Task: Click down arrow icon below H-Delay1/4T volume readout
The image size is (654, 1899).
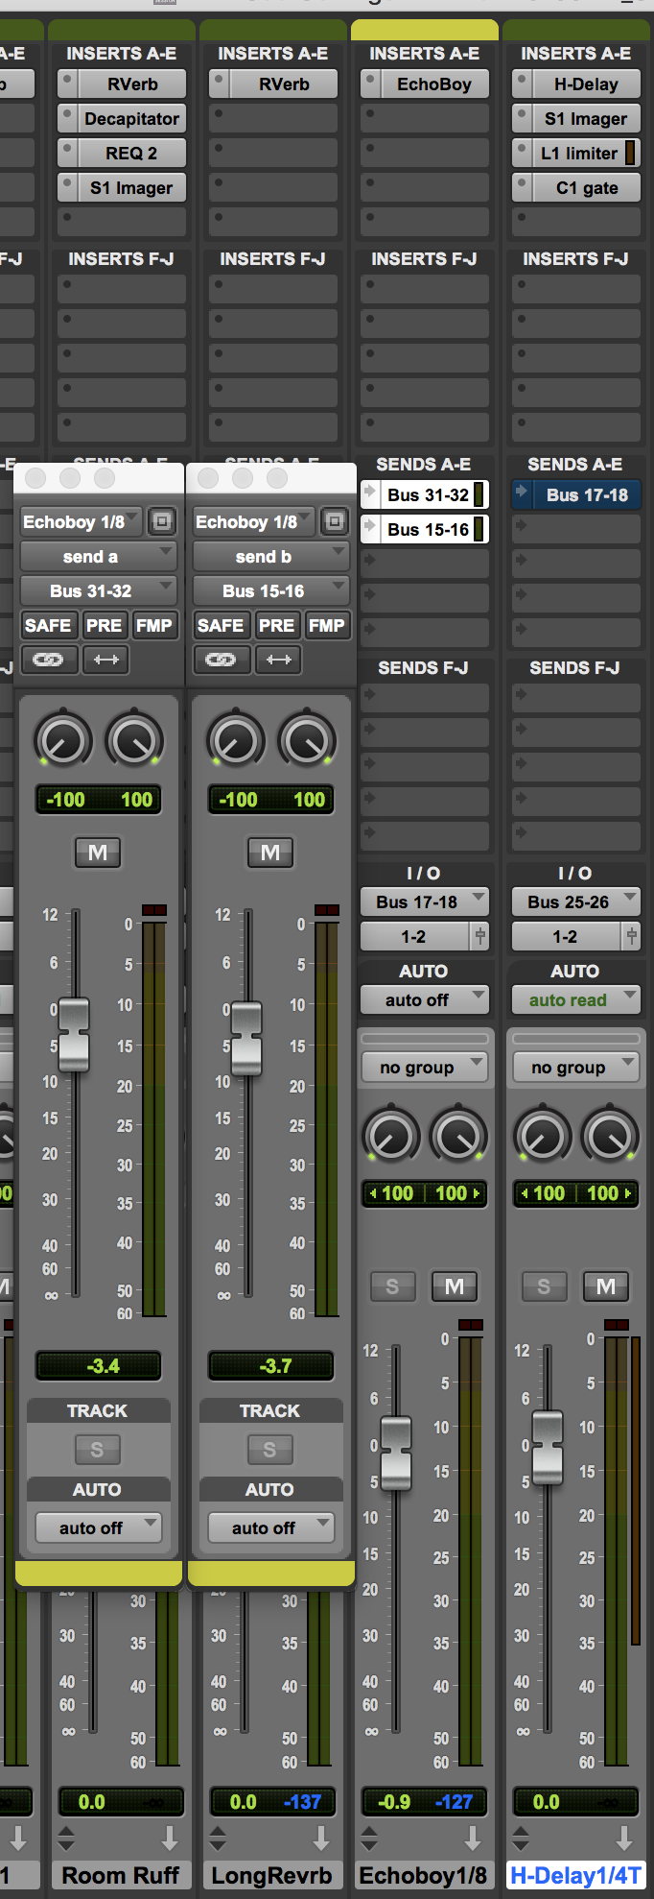Action: tap(624, 1838)
